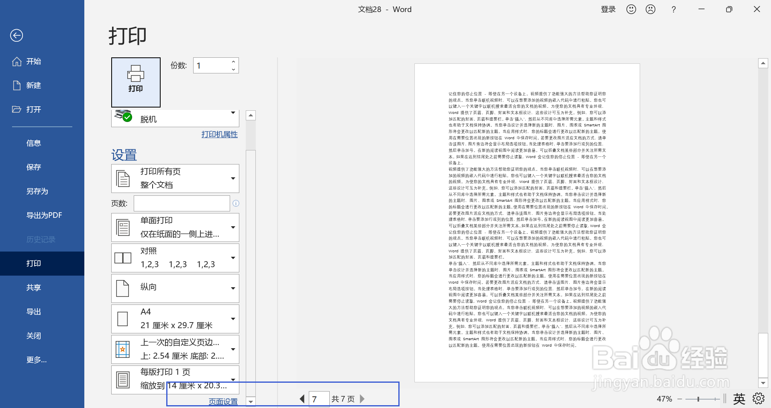This screenshot has height=408, width=771.
Task: Click the current page number box
Action: coord(319,399)
